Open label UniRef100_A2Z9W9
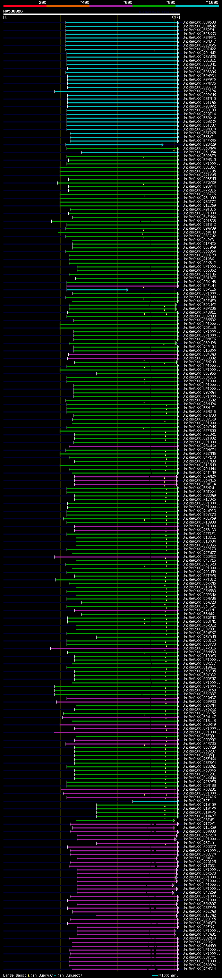222x978 pixels. 199,297
